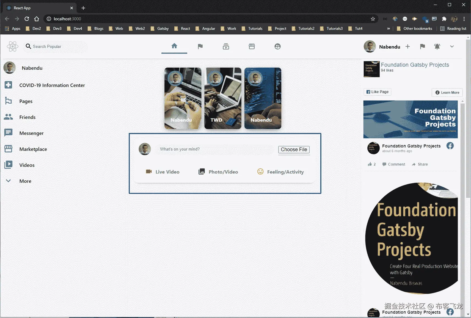Click Feeling/Activity option

pos(280,172)
